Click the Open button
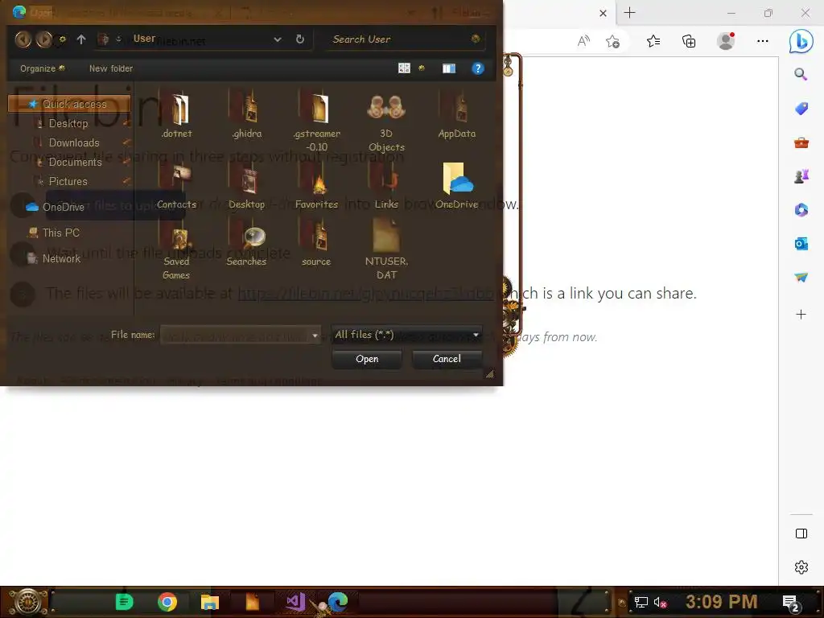Image resolution: width=824 pixels, height=618 pixels. click(367, 359)
